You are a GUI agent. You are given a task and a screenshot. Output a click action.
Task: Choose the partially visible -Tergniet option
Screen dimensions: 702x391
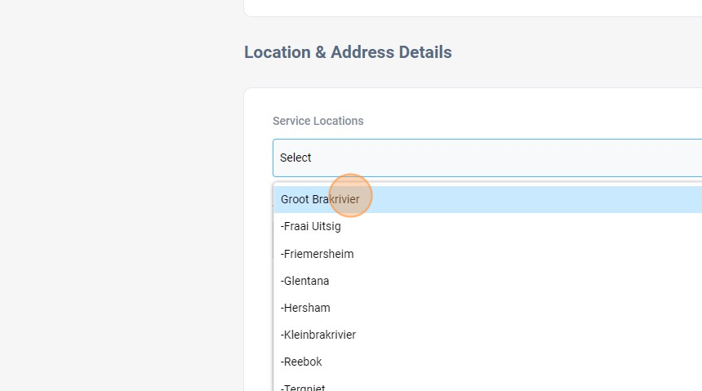pyautogui.click(x=303, y=387)
